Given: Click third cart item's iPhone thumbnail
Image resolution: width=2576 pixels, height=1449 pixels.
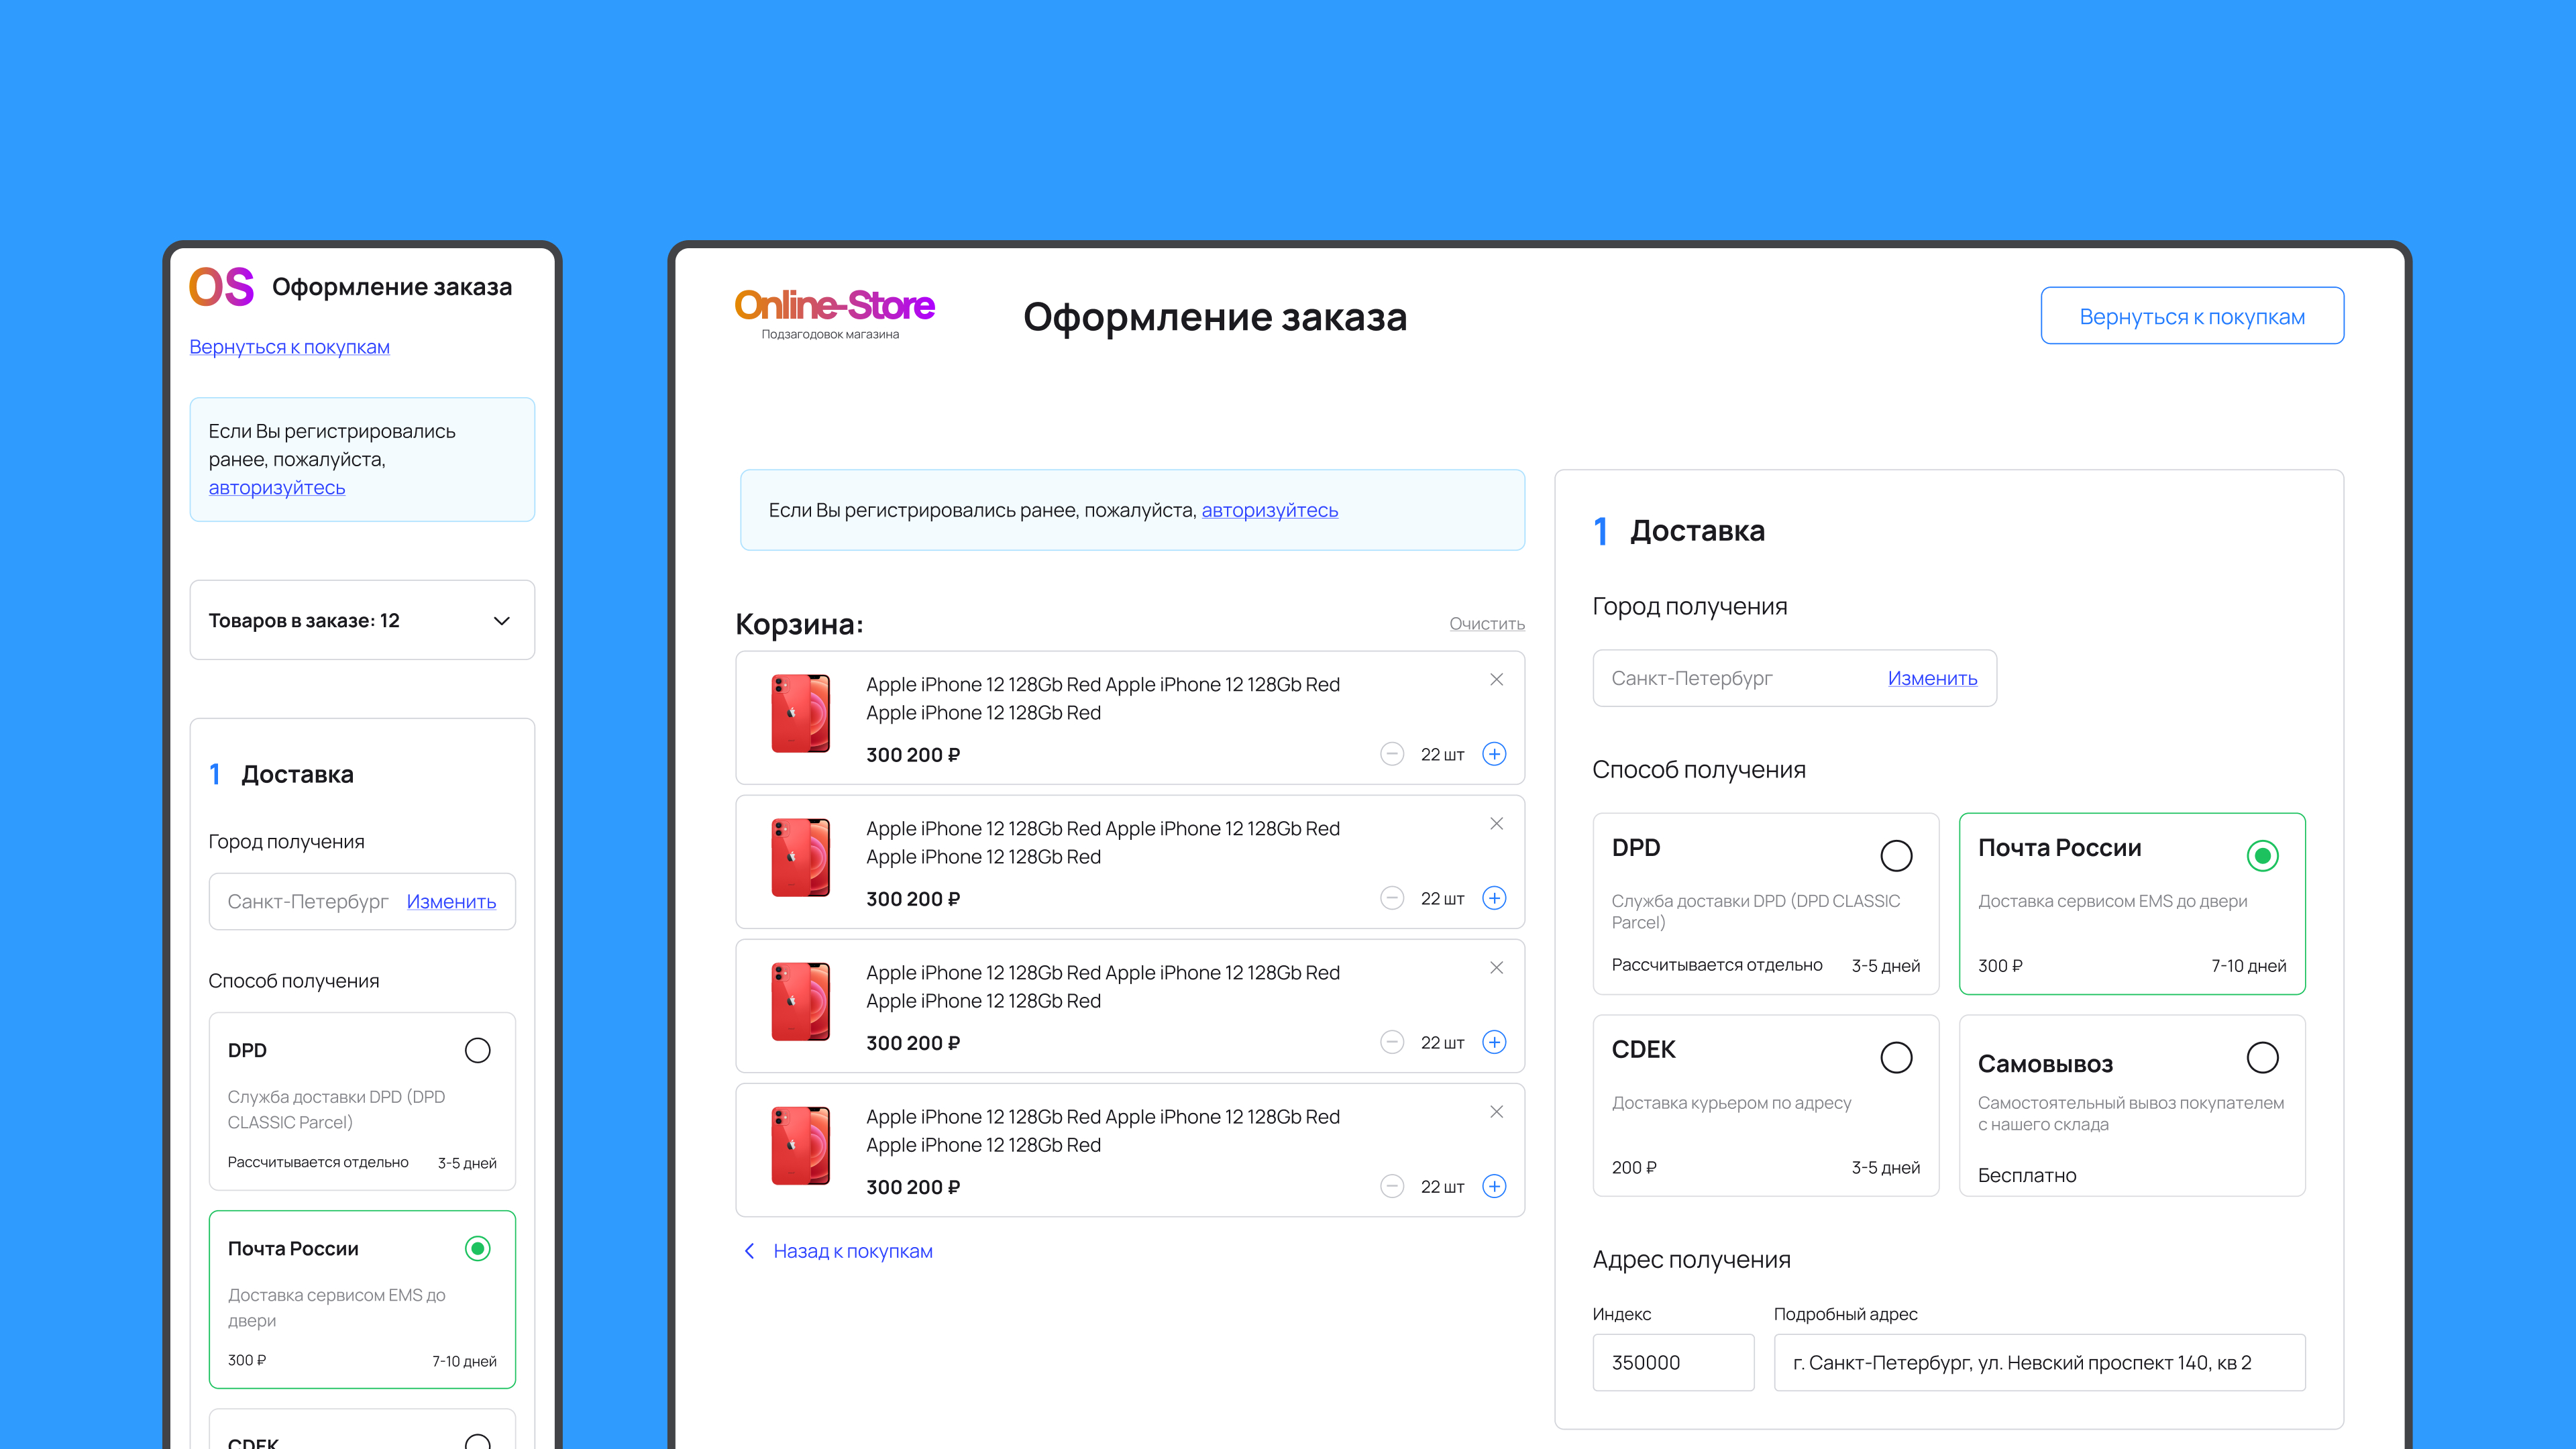Looking at the screenshot, I should [x=801, y=1001].
